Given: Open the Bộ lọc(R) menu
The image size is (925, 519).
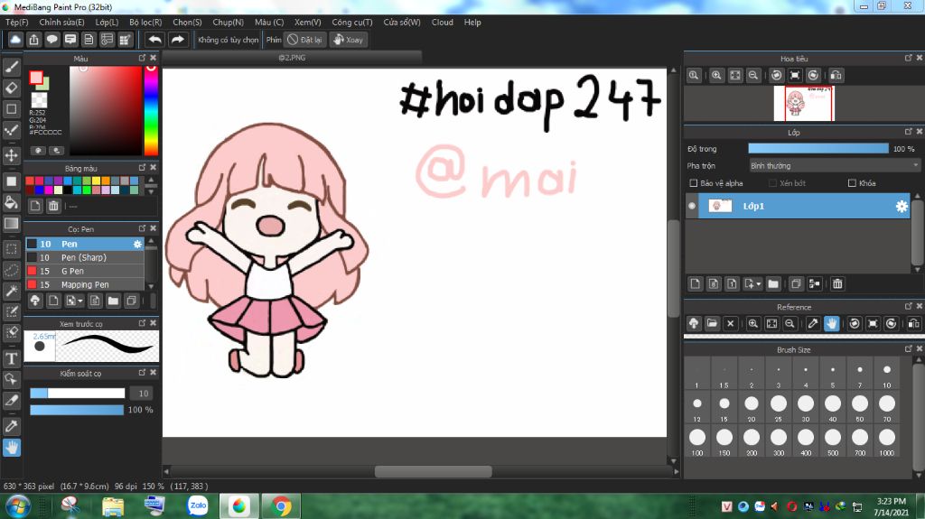Looking at the screenshot, I should point(145,22).
